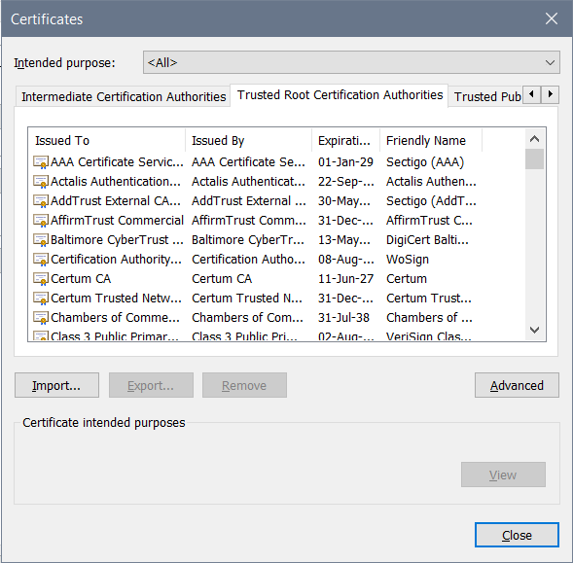The width and height of the screenshot is (573, 563).
Task: Sort by Issued To column header
Action: pyautogui.click(x=107, y=140)
